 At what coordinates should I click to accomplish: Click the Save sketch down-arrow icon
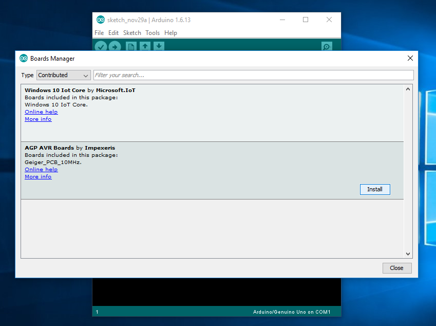coord(159,46)
